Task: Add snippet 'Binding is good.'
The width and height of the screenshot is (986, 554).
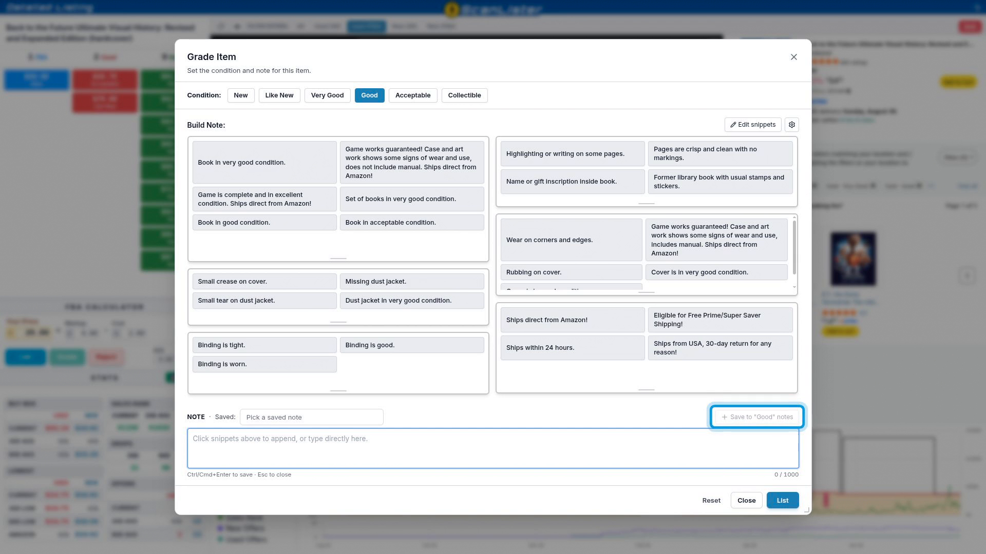Action: [412, 345]
